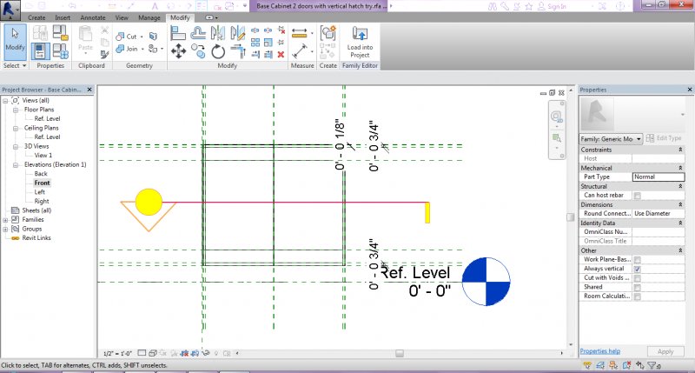Select the Mirror - Draw Axis tool
Image resolution: width=695 pixels, height=373 pixels.
tap(237, 33)
